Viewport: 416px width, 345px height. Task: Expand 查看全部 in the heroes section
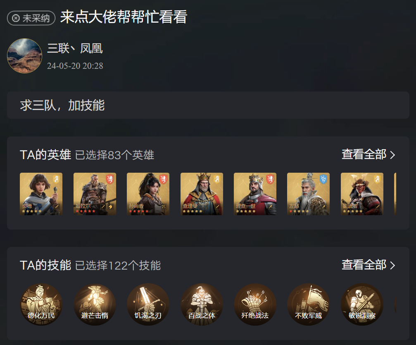tap(368, 154)
